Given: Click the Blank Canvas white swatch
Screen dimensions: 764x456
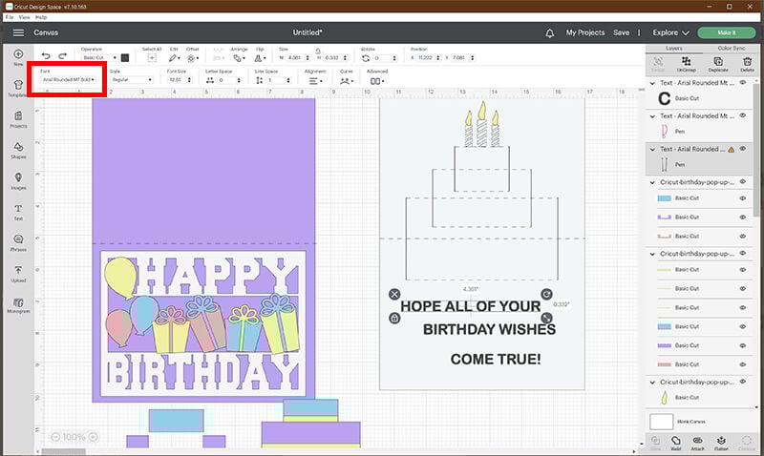Looking at the screenshot, I should tap(661, 422).
